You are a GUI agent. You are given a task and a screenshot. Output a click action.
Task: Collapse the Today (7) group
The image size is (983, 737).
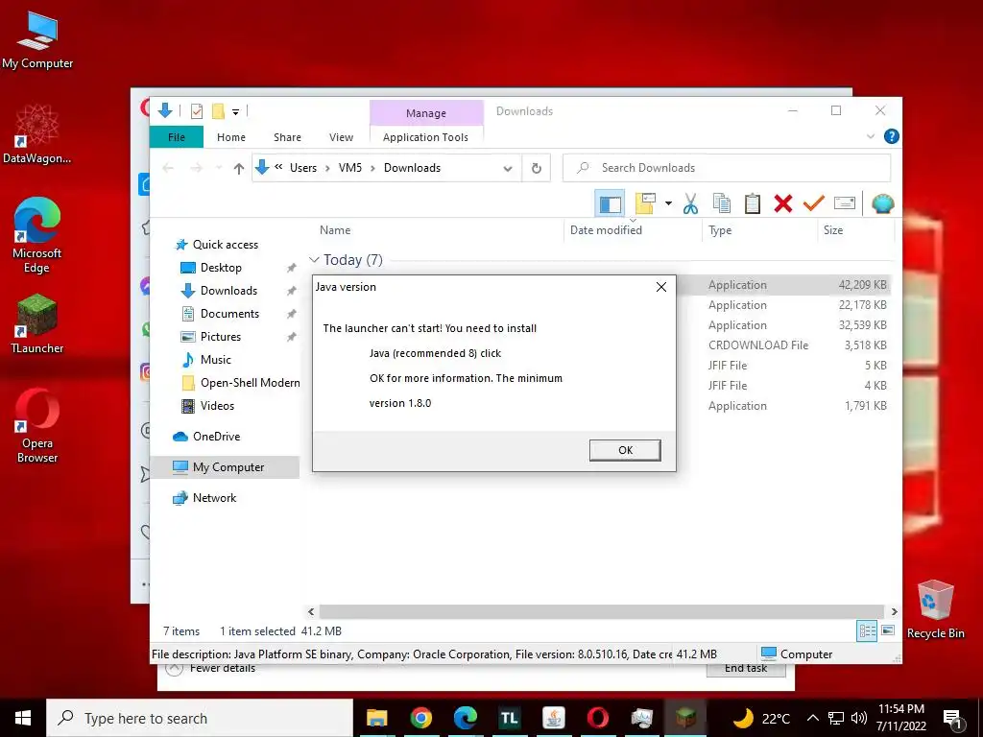[315, 259]
